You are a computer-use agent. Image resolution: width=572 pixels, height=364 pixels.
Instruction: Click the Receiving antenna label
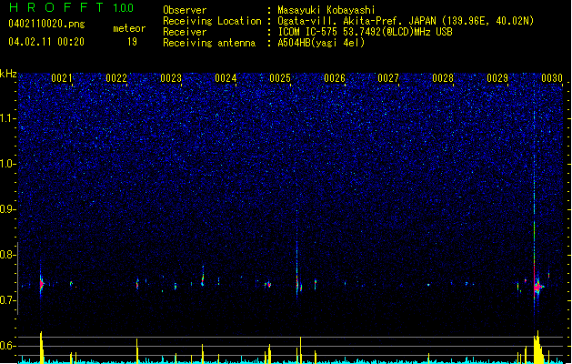[x=209, y=43]
